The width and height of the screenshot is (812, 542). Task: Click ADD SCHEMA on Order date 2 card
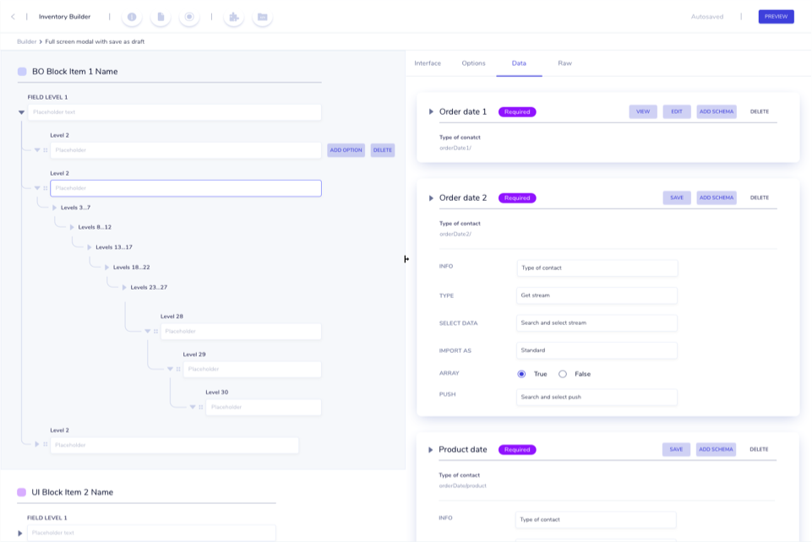point(717,198)
